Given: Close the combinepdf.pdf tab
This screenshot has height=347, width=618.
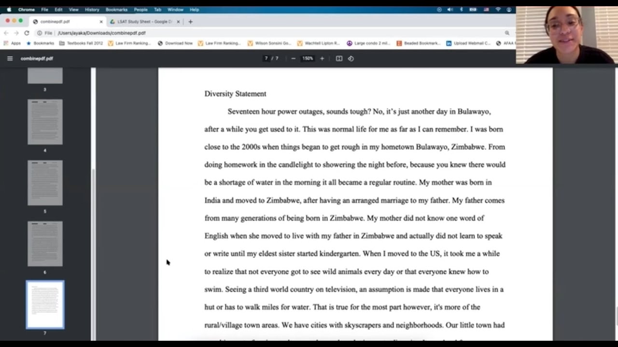Looking at the screenshot, I should pos(101,22).
